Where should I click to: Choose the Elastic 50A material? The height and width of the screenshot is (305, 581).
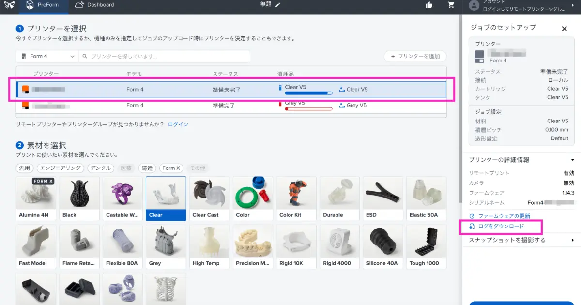[x=426, y=198]
